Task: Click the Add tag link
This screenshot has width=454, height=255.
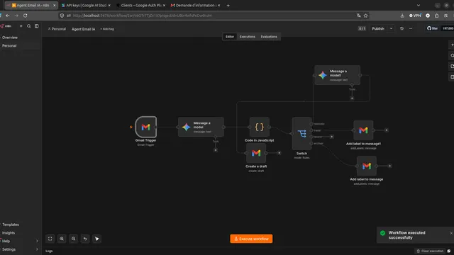Action: [107, 29]
